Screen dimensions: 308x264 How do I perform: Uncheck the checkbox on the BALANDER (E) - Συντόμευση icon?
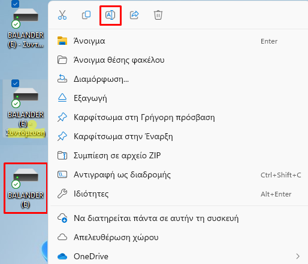(x=15, y=84)
